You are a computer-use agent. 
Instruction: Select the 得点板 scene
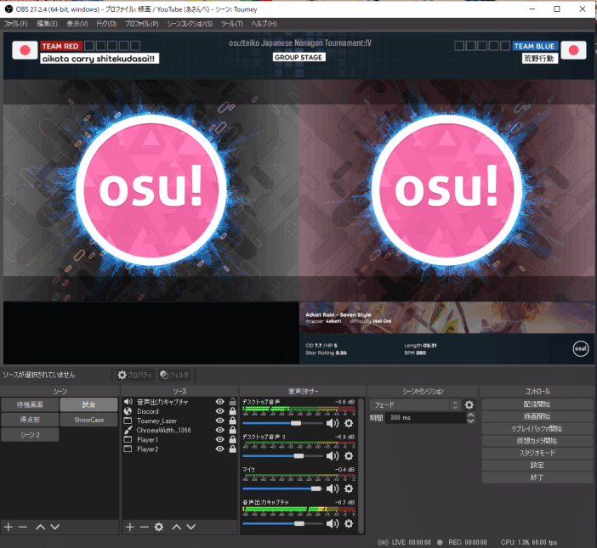(x=30, y=420)
